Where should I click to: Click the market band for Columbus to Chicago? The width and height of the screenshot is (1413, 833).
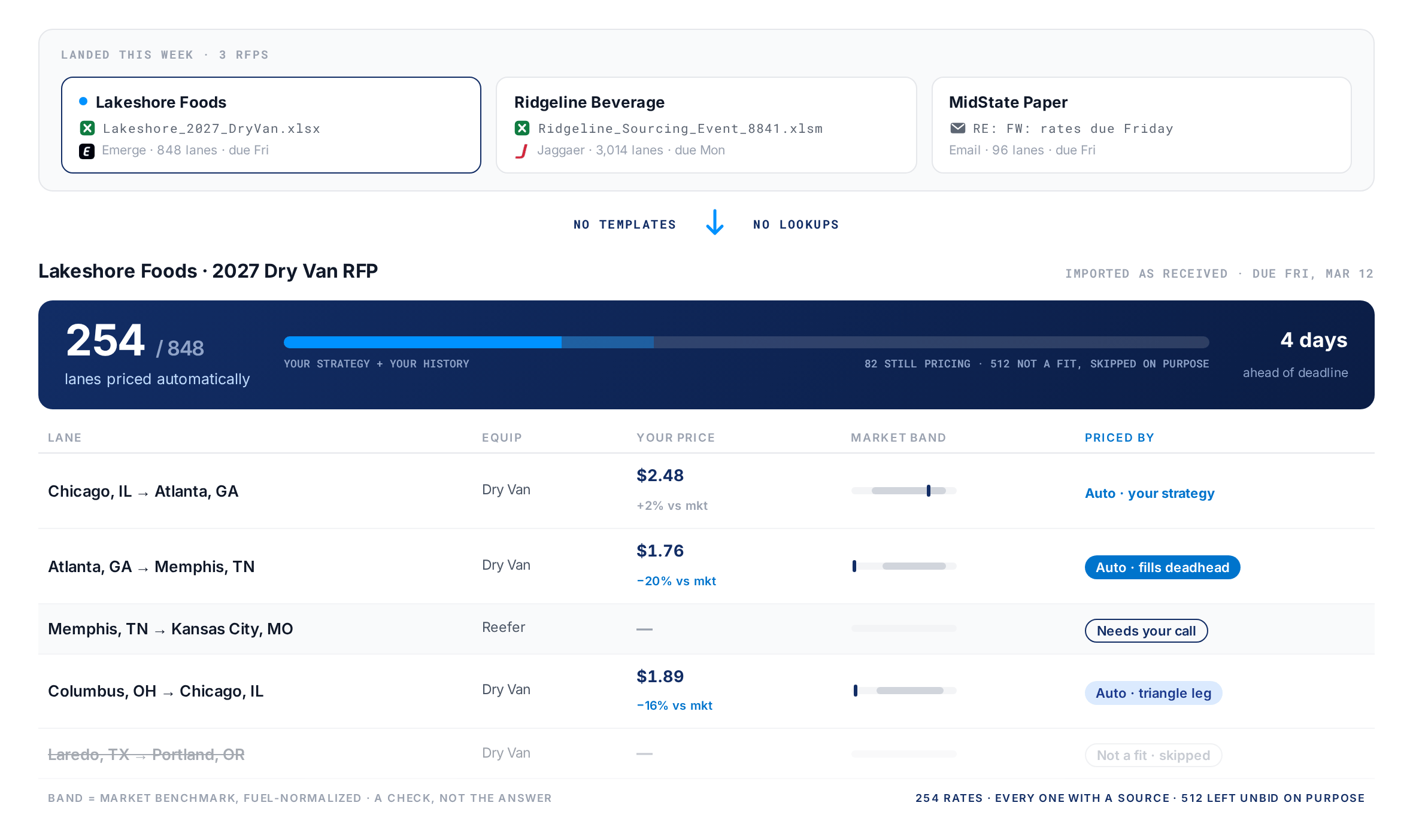903,691
